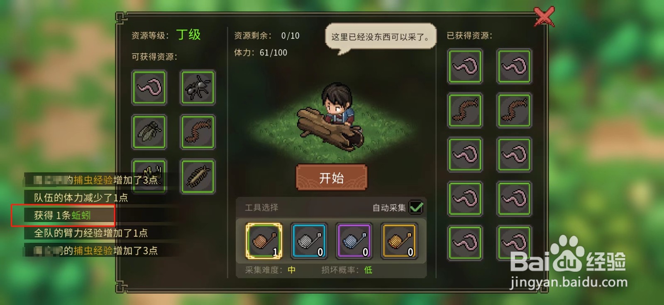Toggle the 自动采集 auto-collect checkbox
This screenshot has width=664, height=305.
pos(416,207)
